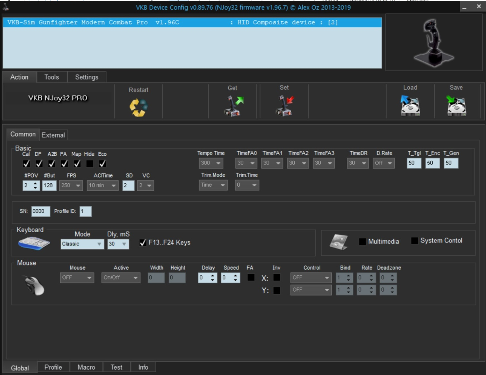Open the Mouse OFF dropdown
The height and width of the screenshot is (375, 486).
pos(77,277)
